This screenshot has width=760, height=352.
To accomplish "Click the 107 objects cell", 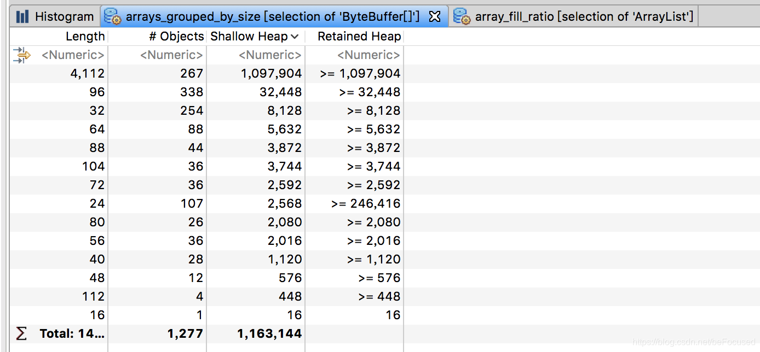I will [192, 204].
